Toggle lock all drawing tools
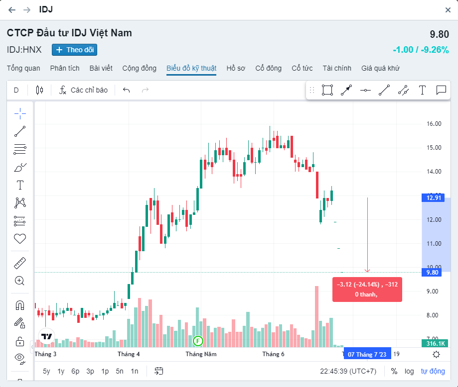Viewport: 458px width, 387px height. pyautogui.click(x=20, y=341)
